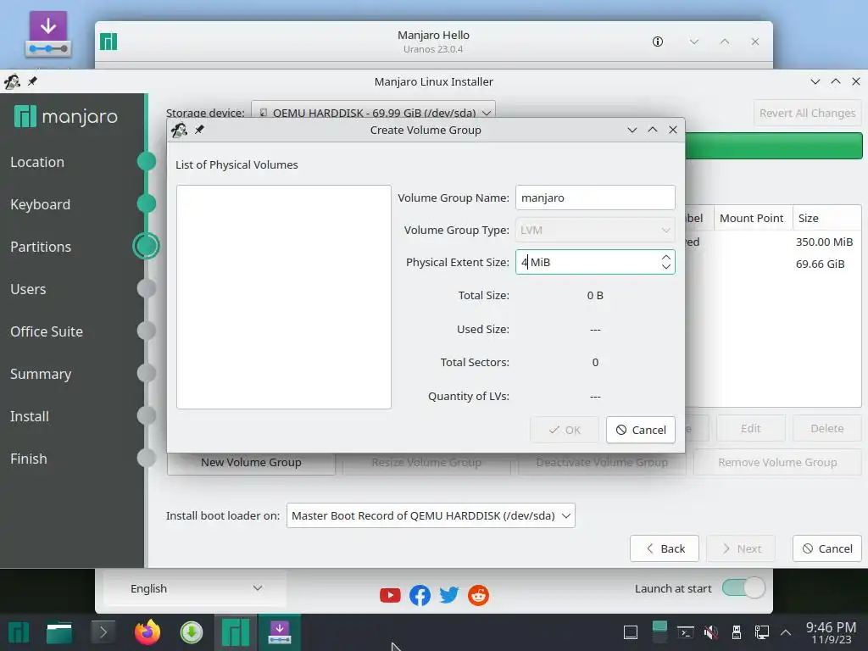868x651 pixels.
Task: Increase Physical Extent Size with up arrow
Action: [x=666, y=257]
